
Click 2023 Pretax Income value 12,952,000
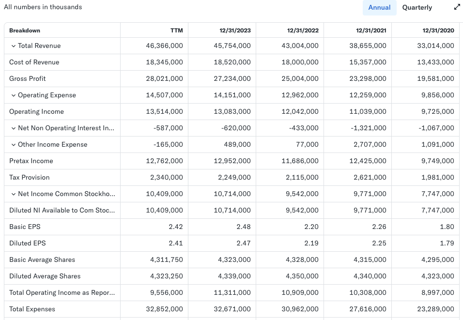coord(232,161)
